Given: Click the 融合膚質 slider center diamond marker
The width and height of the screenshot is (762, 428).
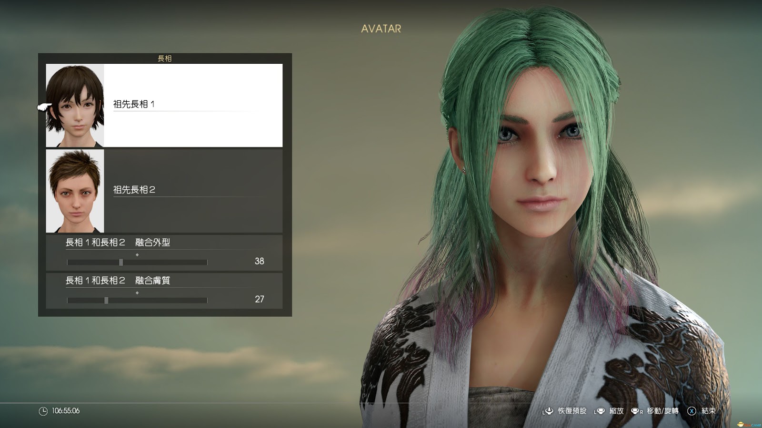Looking at the screenshot, I should point(137,293).
